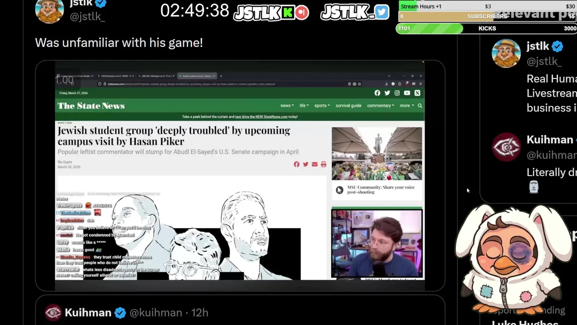577x325 pixels.
Task: Click Kuihman name in right sidebar
Action: 550,140
